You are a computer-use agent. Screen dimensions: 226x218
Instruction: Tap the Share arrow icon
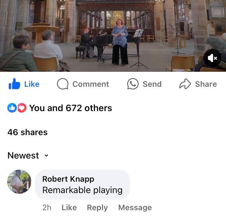point(185,84)
